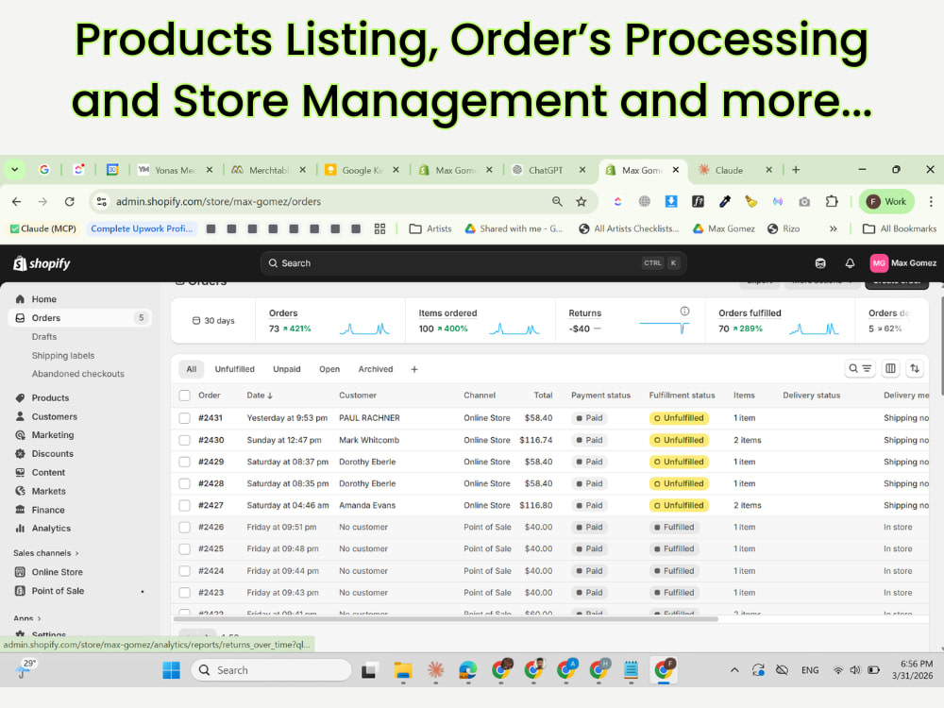
Task: Open the Claude app icon in taskbar
Action: [x=435, y=670]
